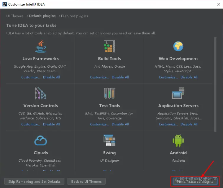The image size is (223, 188).
Task: Select Default plugins breadcrumb step
Action: tap(42, 16)
